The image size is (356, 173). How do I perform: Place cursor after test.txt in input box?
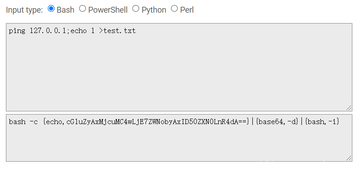tap(136, 31)
